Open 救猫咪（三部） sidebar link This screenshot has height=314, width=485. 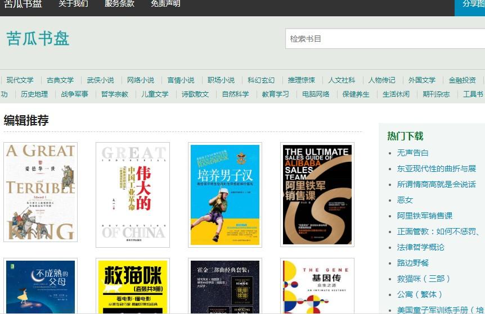tap(424, 279)
